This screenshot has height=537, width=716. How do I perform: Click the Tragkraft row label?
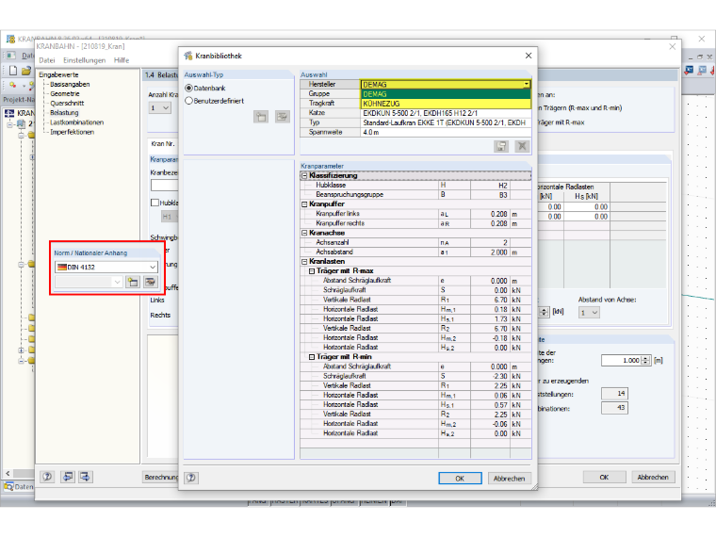330,104
